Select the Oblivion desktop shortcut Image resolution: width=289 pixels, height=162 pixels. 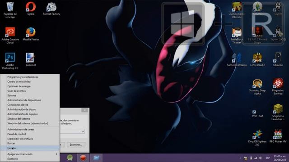[x=278, y=59]
